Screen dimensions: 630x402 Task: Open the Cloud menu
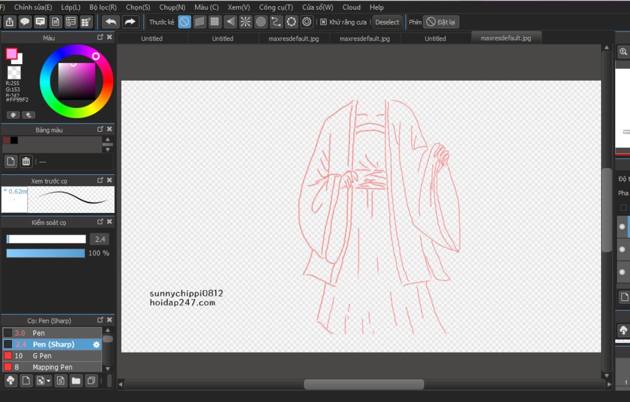(x=351, y=7)
